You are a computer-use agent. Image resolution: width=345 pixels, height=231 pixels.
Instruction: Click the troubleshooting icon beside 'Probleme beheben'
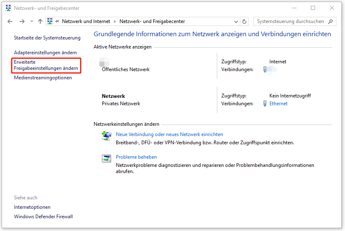click(106, 158)
